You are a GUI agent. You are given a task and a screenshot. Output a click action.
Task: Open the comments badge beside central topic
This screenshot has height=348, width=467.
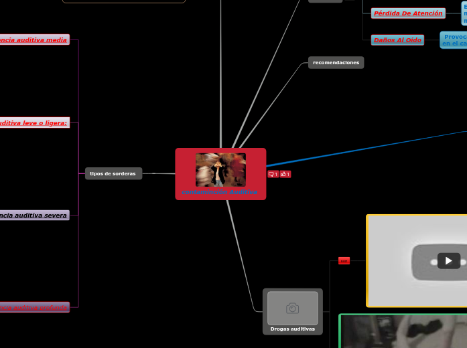pos(273,174)
